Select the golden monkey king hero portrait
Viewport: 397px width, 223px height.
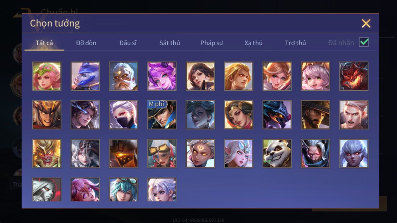tap(47, 154)
